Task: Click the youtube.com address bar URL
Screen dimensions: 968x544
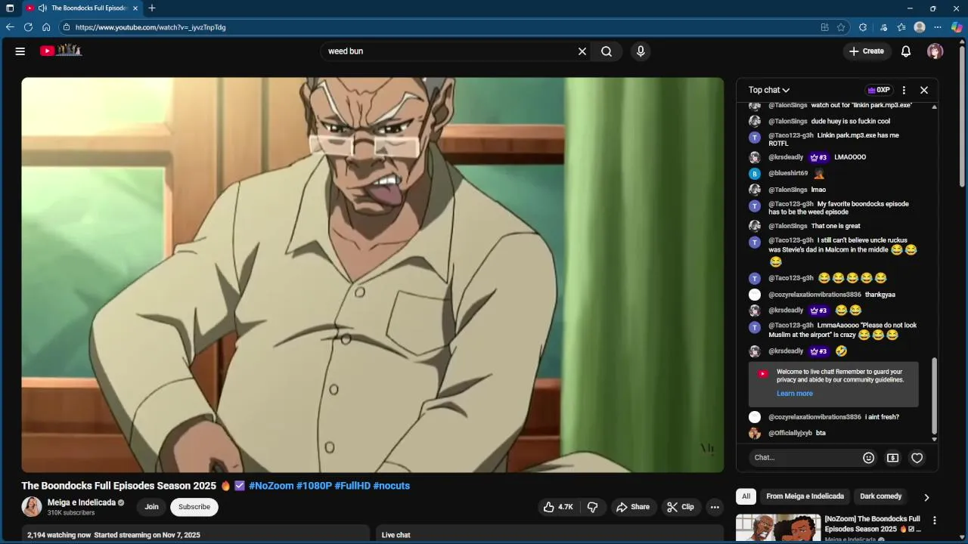Action: pyautogui.click(x=150, y=27)
